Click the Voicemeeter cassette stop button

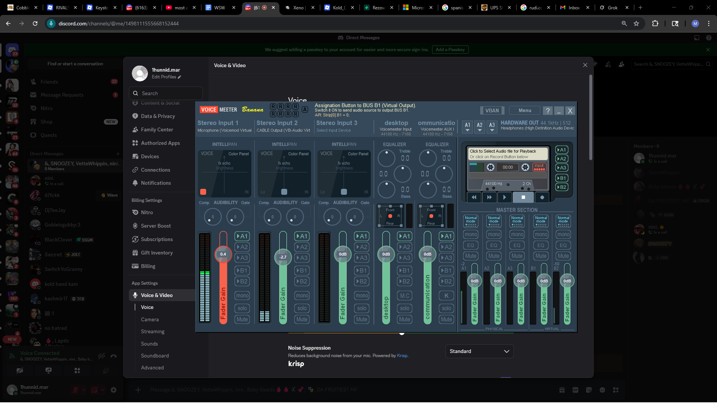[523, 197]
